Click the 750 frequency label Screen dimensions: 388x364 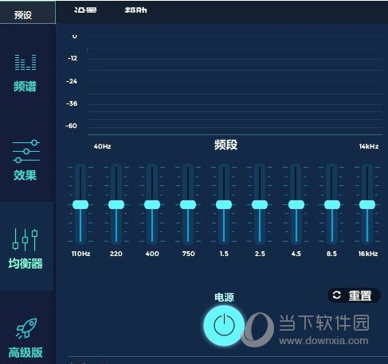point(188,254)
